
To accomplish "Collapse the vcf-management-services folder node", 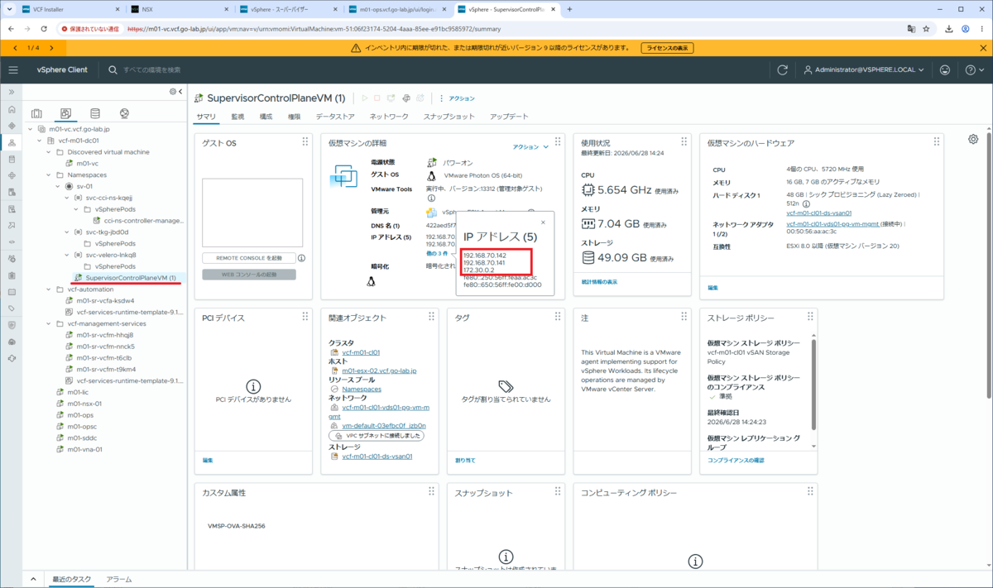I will point(49,324).
